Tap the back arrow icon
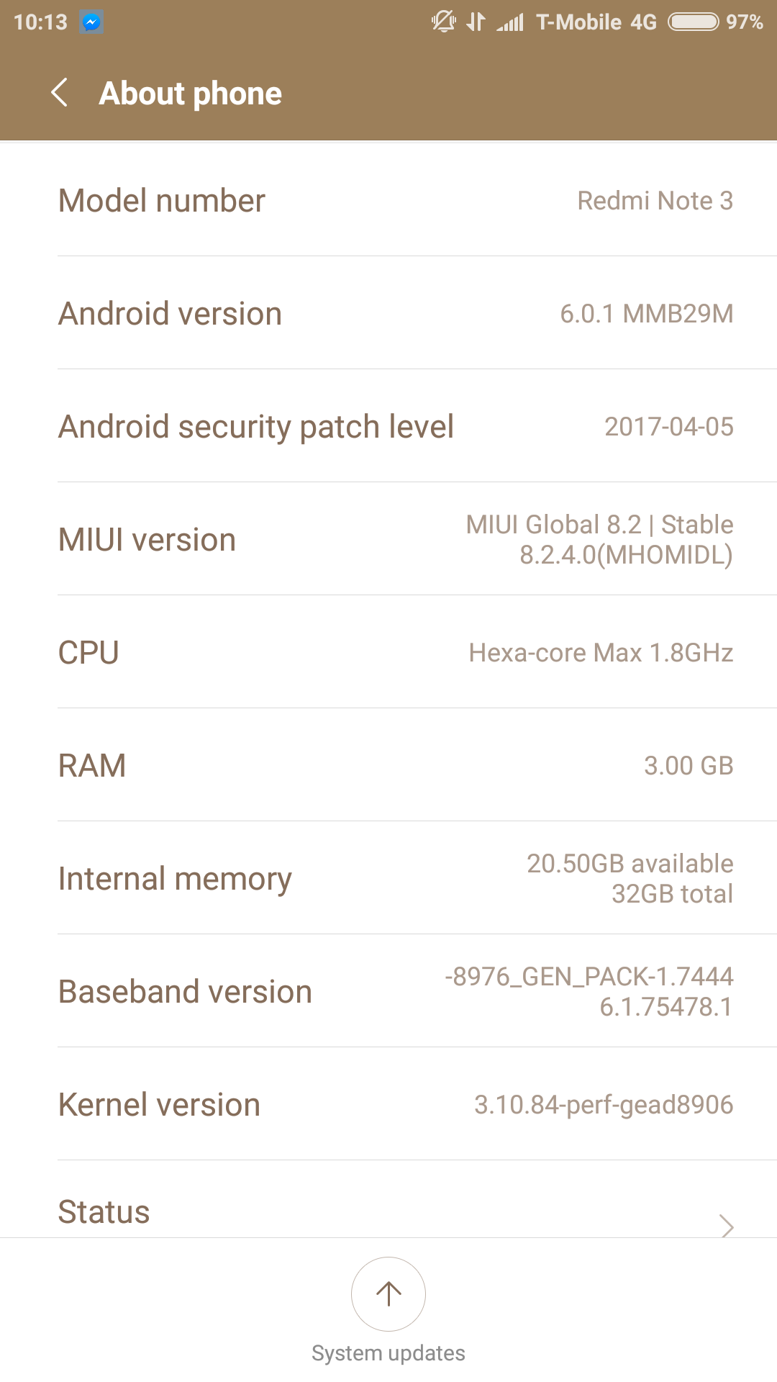Viewport: 777px width, 1382px height. pos(60,93)
